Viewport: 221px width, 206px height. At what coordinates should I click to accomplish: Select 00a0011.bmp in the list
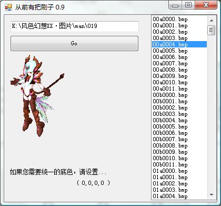tap(179, 89)
